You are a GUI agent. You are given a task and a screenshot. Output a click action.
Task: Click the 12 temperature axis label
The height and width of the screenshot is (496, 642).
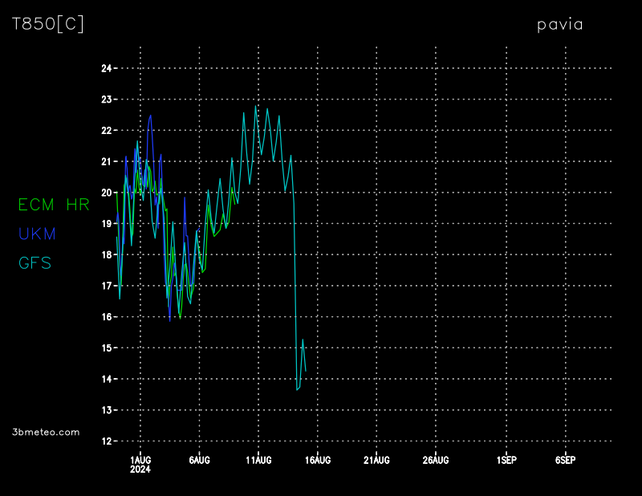(x=106, y=441)
